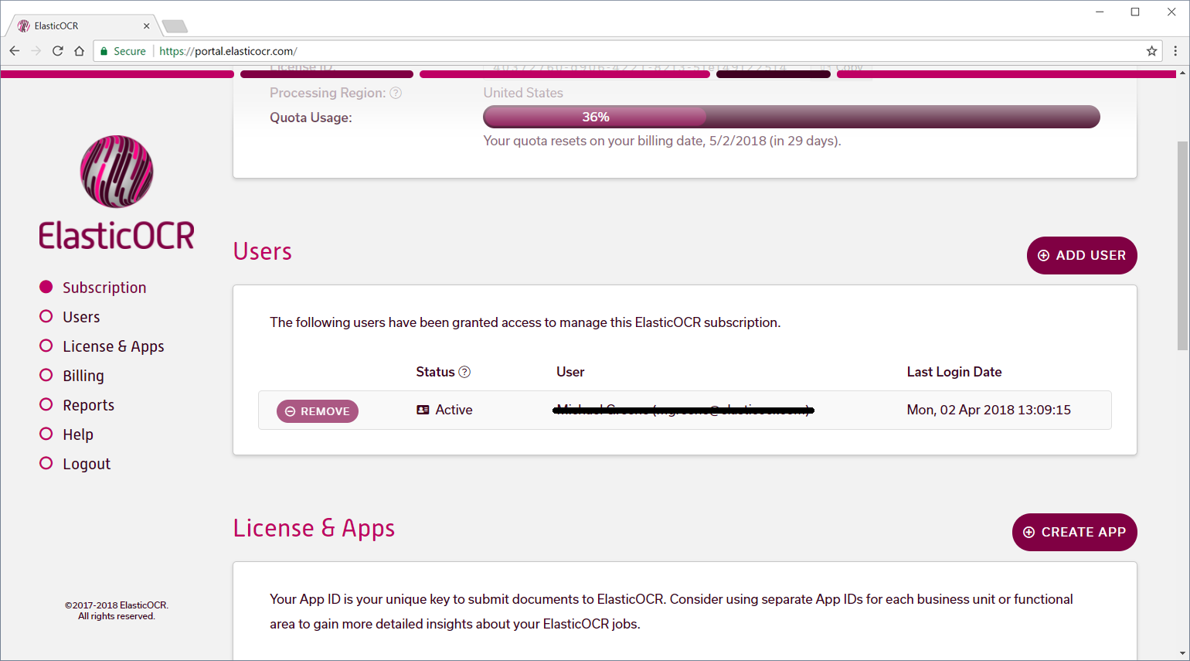1190x661 pixels.
Task: Click the last login date 'Mon, 02 Apr 2018 13:09:15'
Action: click(x=988, y=410)
